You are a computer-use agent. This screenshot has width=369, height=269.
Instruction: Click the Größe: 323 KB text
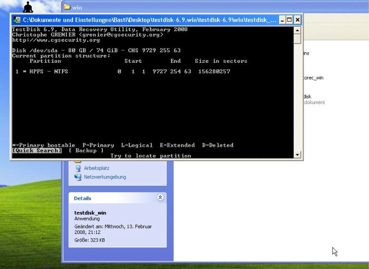tap(90, 240)
